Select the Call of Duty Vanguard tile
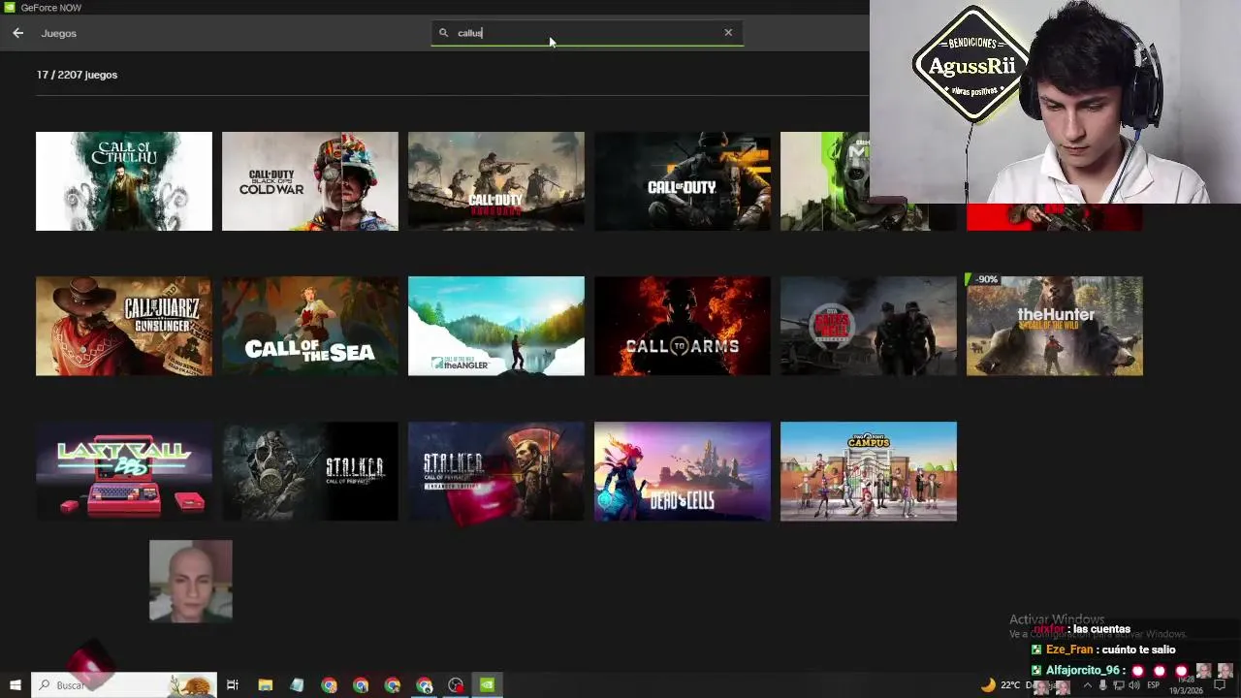The height and width of the screenshot is (698, 1241). tap(496, 181)
